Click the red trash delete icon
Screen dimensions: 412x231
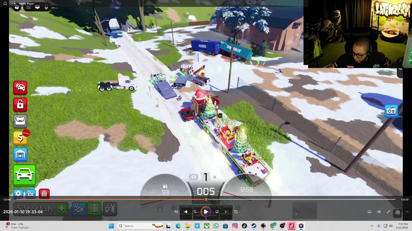point(44,193)
